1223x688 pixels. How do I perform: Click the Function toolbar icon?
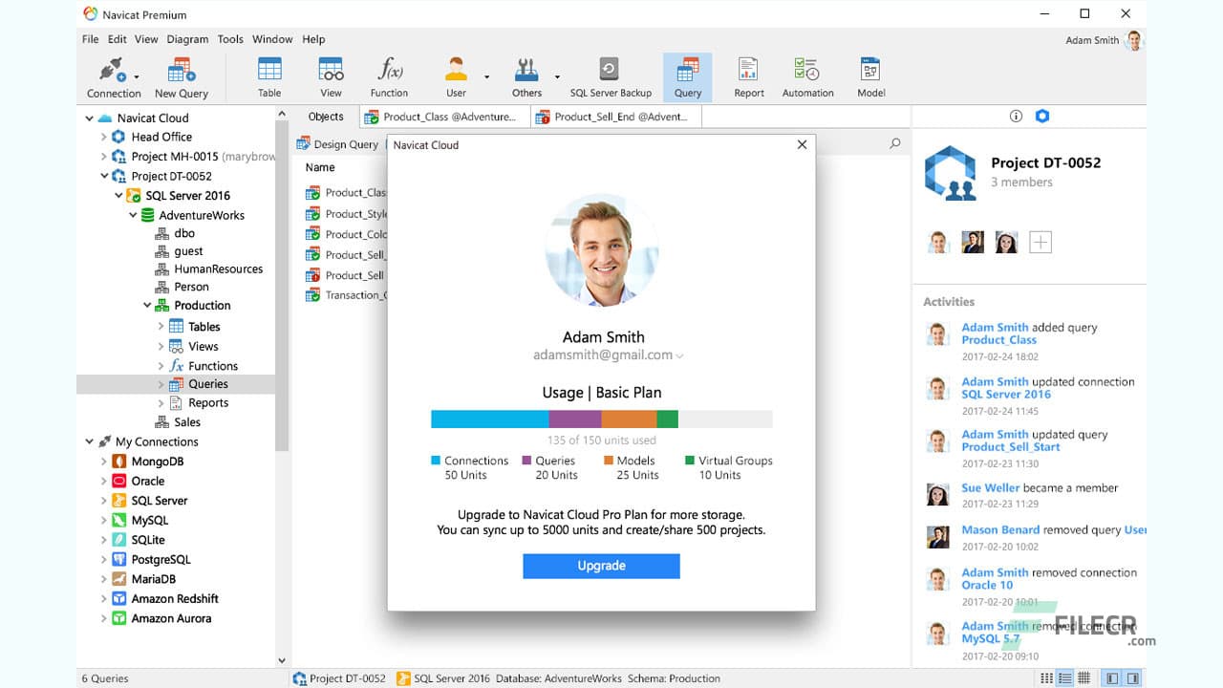[389, 76]
